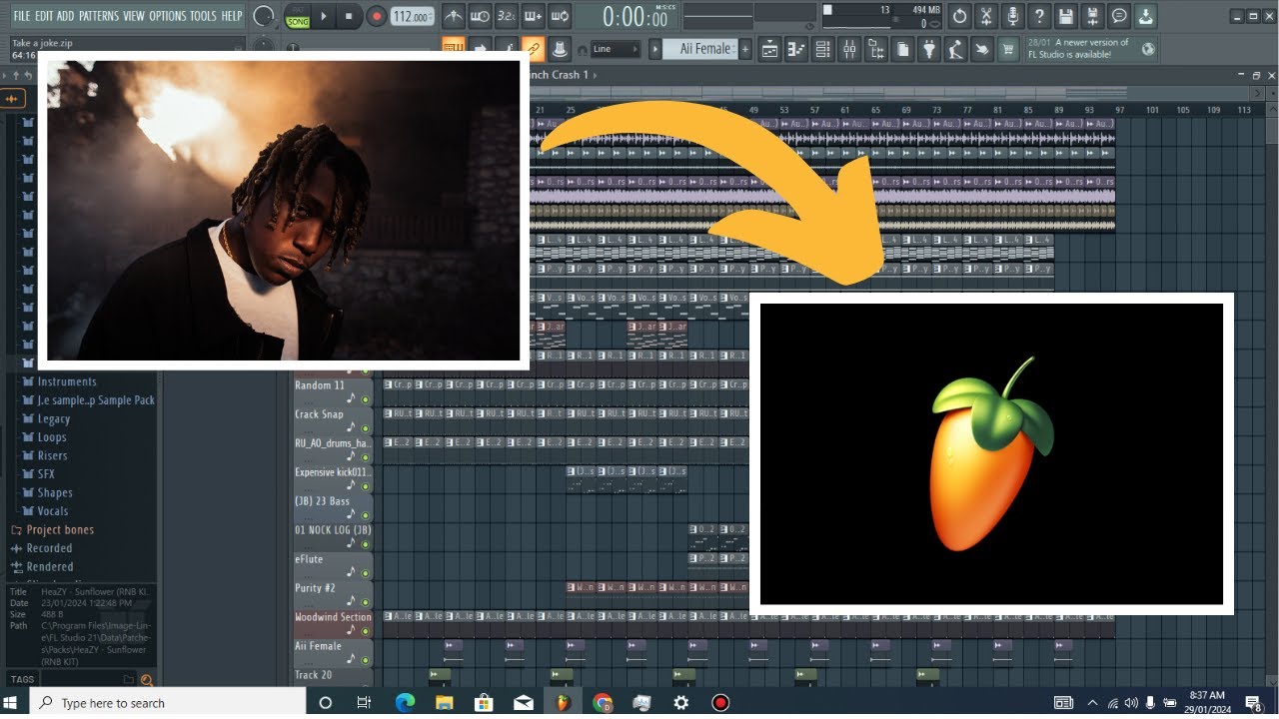
Task: Click the Windows search box
Action: click(167, 703)
